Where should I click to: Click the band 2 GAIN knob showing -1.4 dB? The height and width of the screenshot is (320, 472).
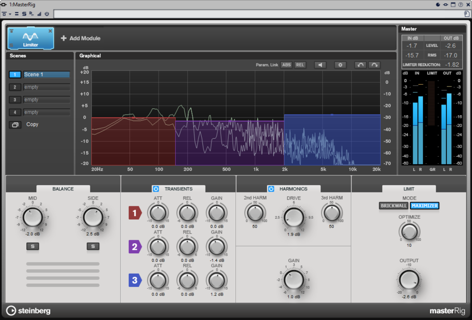[216, 246]
